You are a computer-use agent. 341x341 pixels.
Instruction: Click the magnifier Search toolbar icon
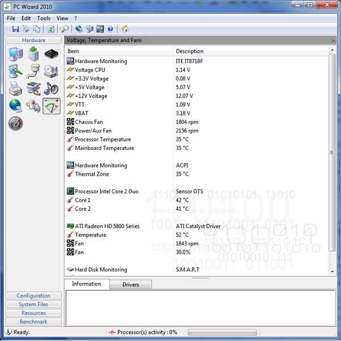pos(65,29)
